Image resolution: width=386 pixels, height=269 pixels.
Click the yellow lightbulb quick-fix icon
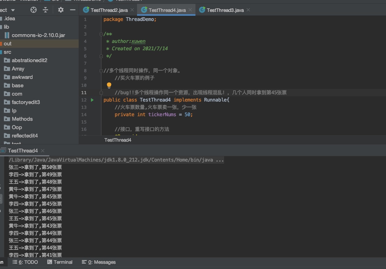(x=109, y=85)
